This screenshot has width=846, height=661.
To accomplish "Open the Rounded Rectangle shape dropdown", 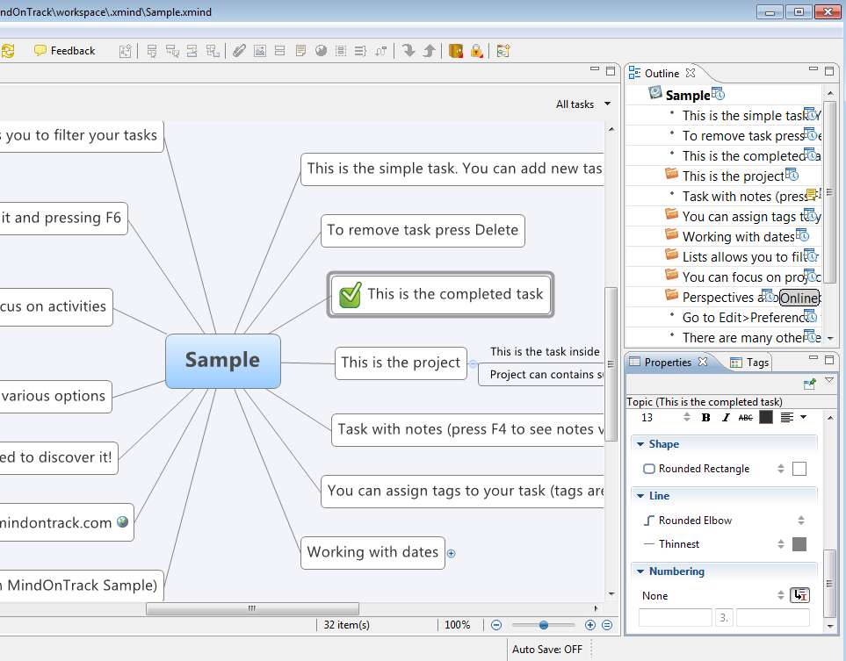I will point(780,469).
